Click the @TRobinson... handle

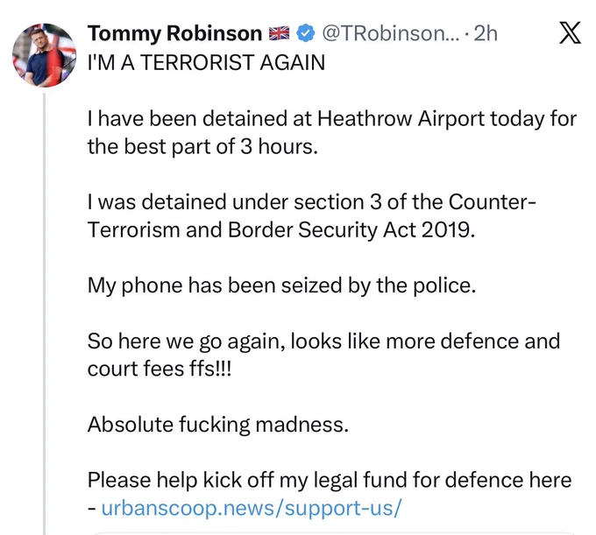coord(391,33)
